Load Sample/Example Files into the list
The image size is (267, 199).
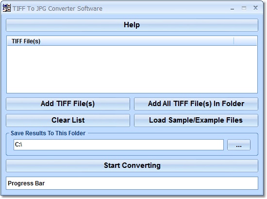tap(196, 120)
